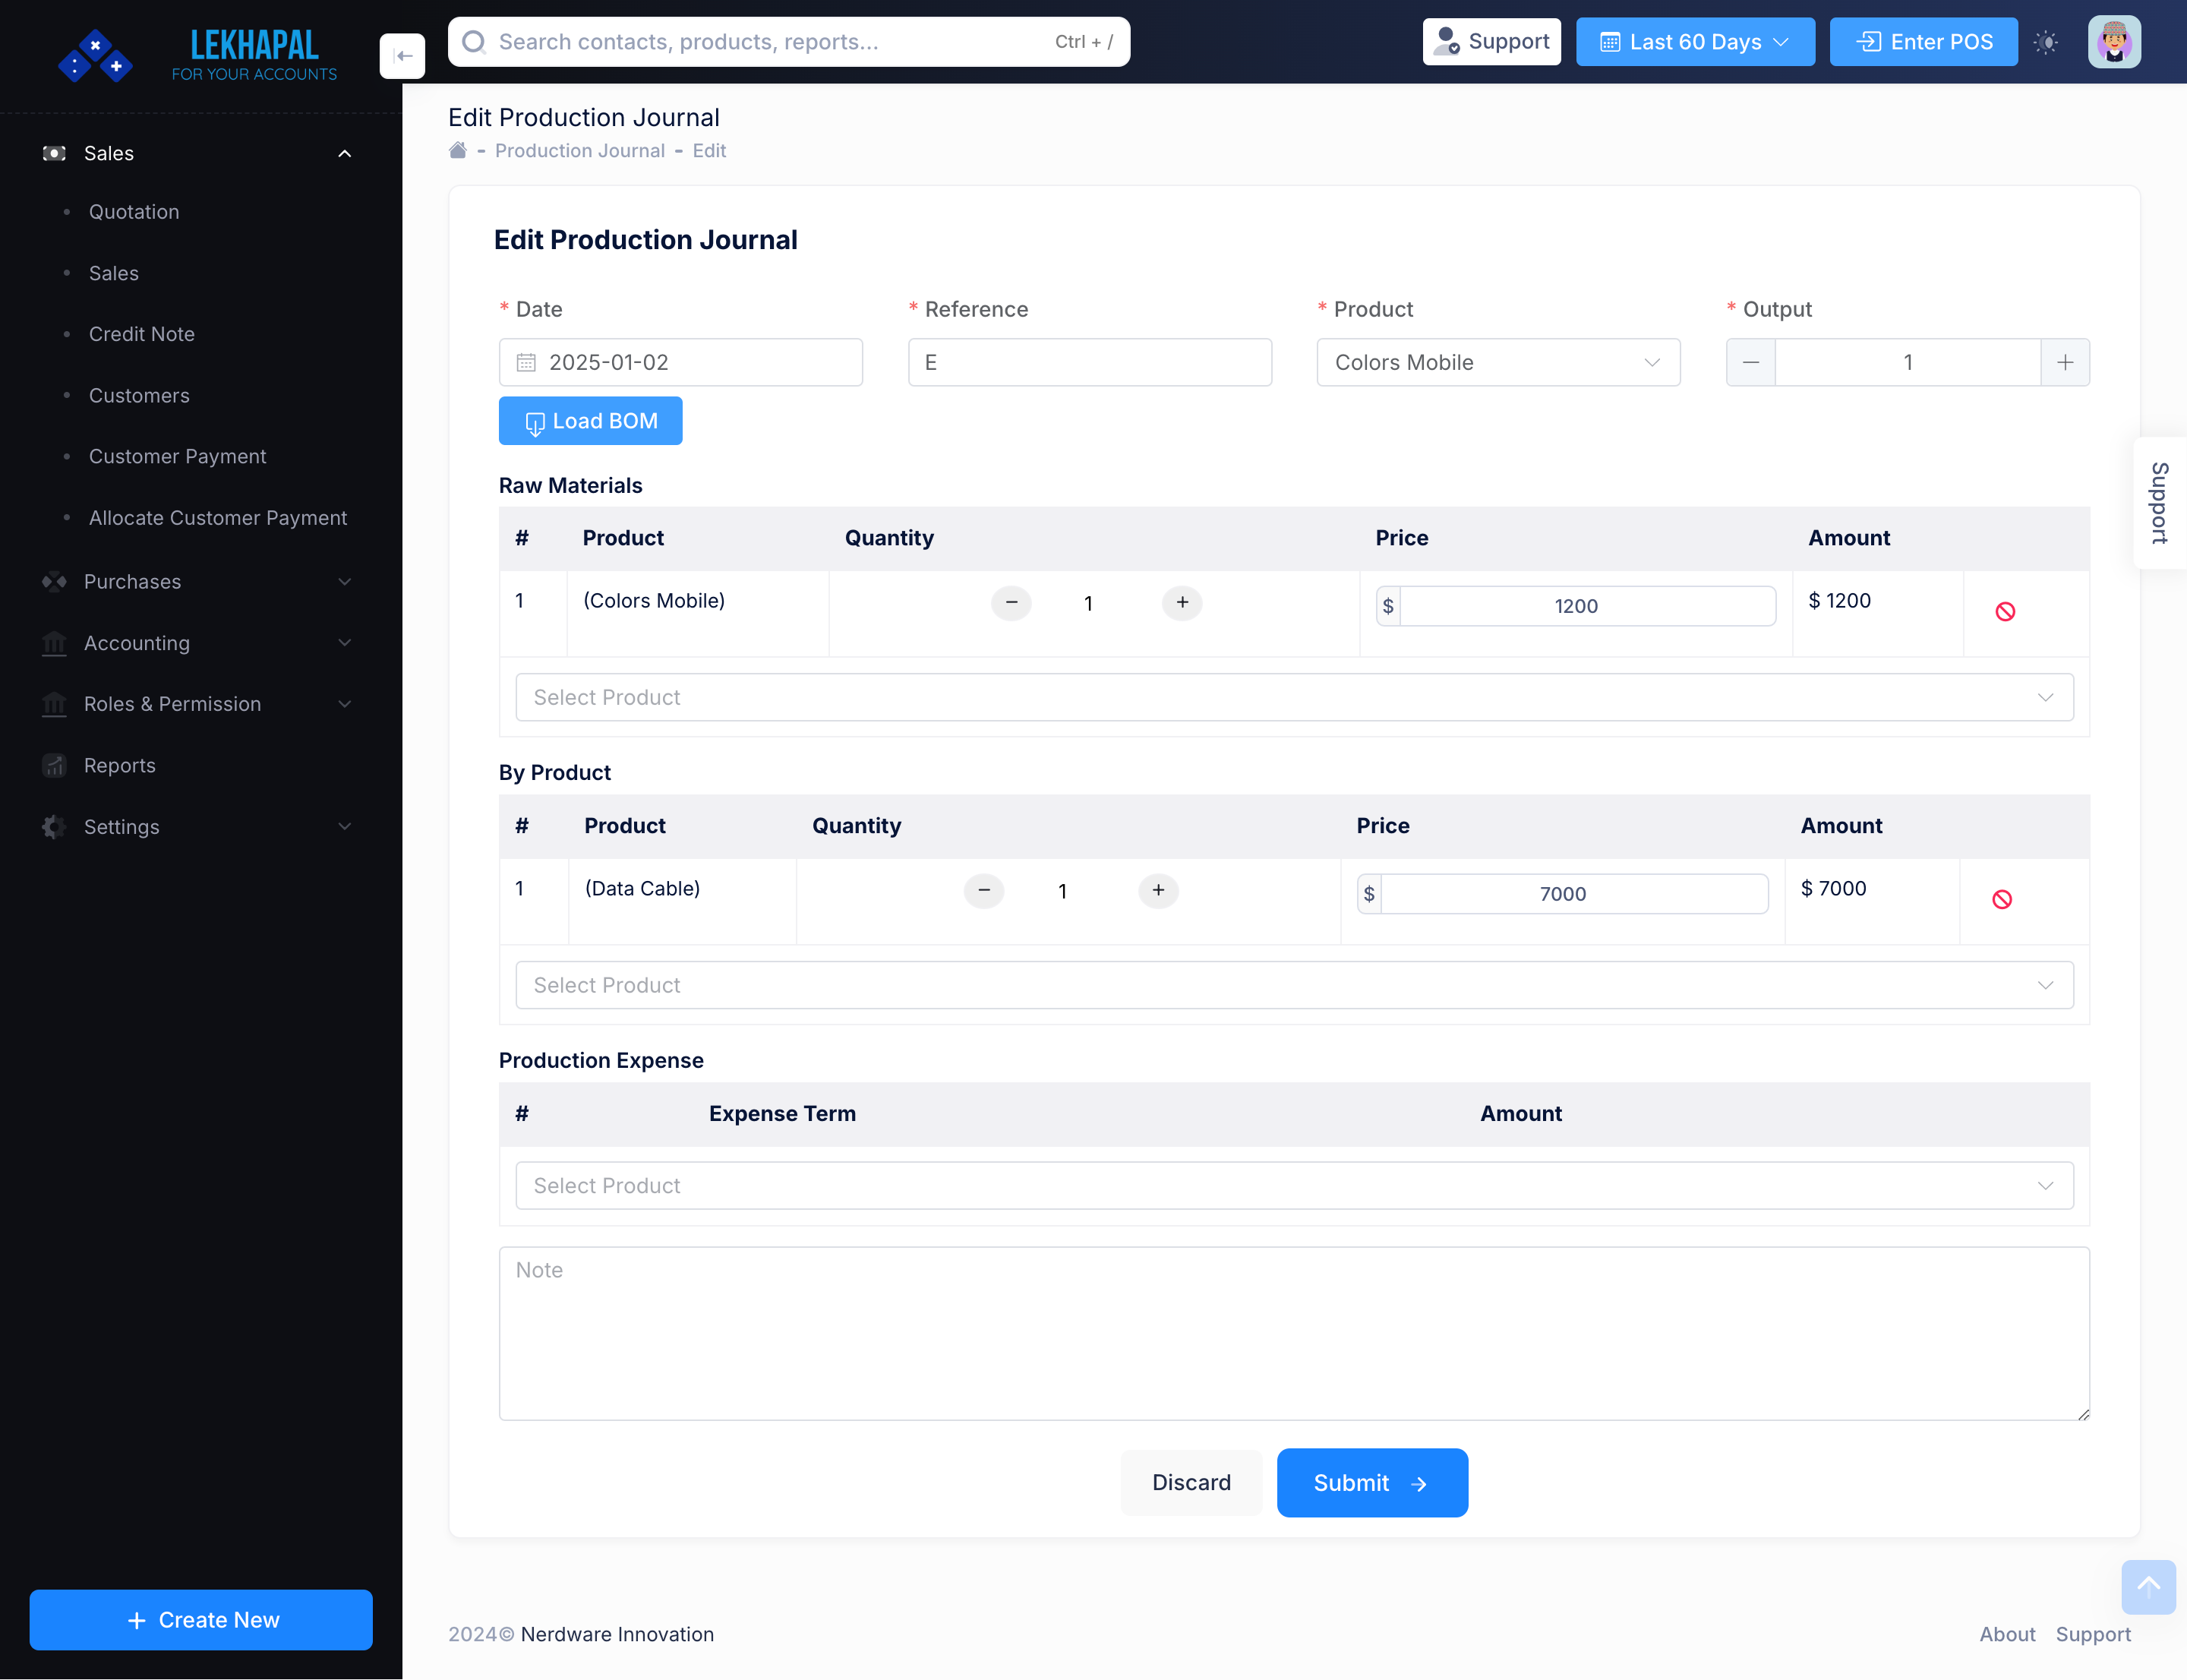The height and width of the screenshot is (1680, 2187).
Task: Open Quotation under the Sales menu
Action: tap(135, 211)
